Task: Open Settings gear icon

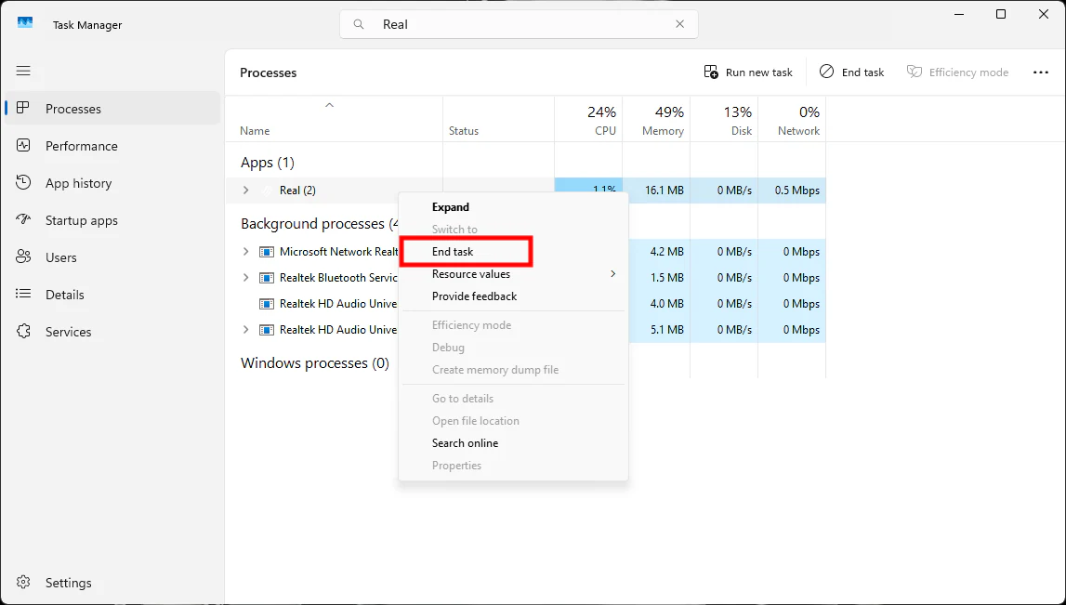Action: 23,583
